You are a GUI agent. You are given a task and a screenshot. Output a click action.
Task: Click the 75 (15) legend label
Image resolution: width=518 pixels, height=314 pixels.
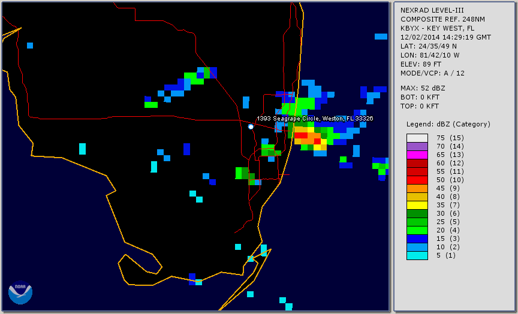(x=450, y=138)
